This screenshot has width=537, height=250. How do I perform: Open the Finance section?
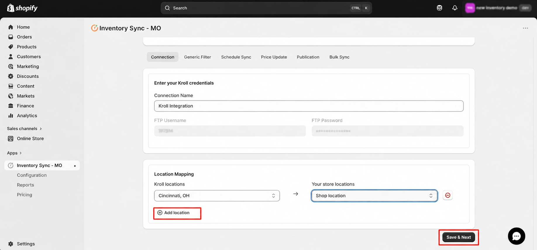25,106
